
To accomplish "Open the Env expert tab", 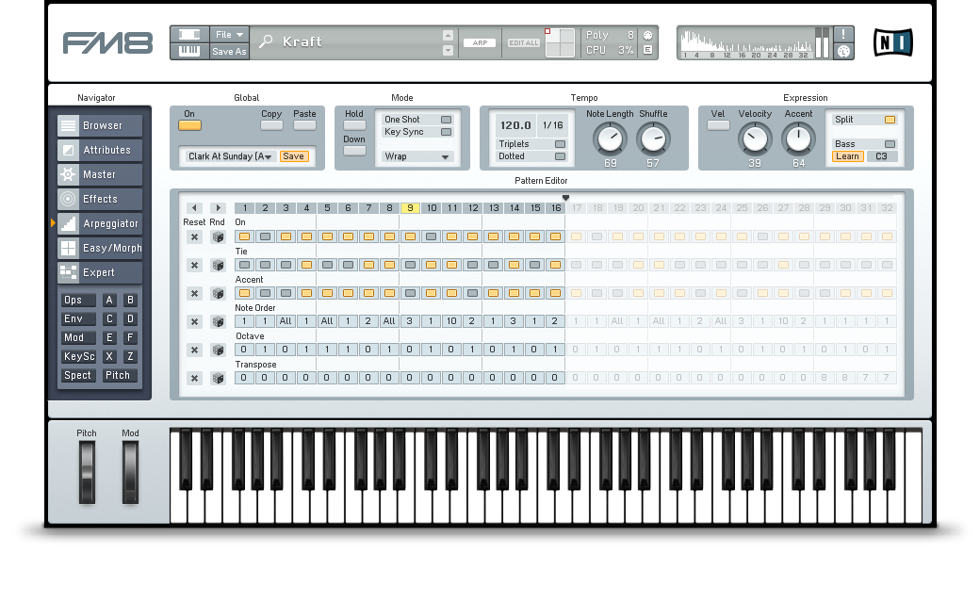I will tap(77, 319).
